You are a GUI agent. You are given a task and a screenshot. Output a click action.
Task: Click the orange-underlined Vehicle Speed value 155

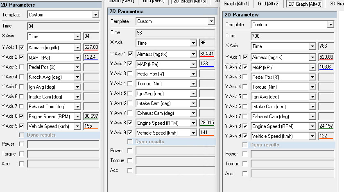(91, 126)
